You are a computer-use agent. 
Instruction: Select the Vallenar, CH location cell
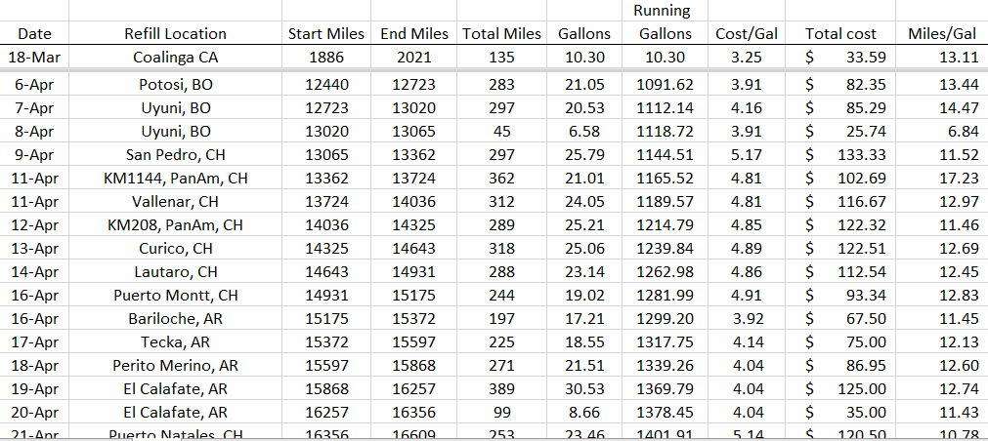pyautogui.click(x=175, y=202)
